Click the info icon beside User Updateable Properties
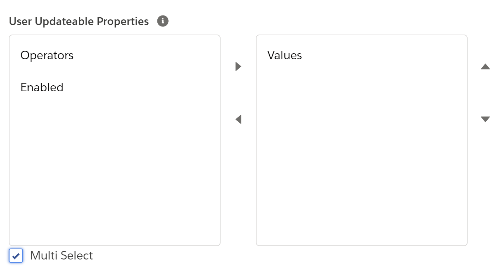 pos(163,21)
